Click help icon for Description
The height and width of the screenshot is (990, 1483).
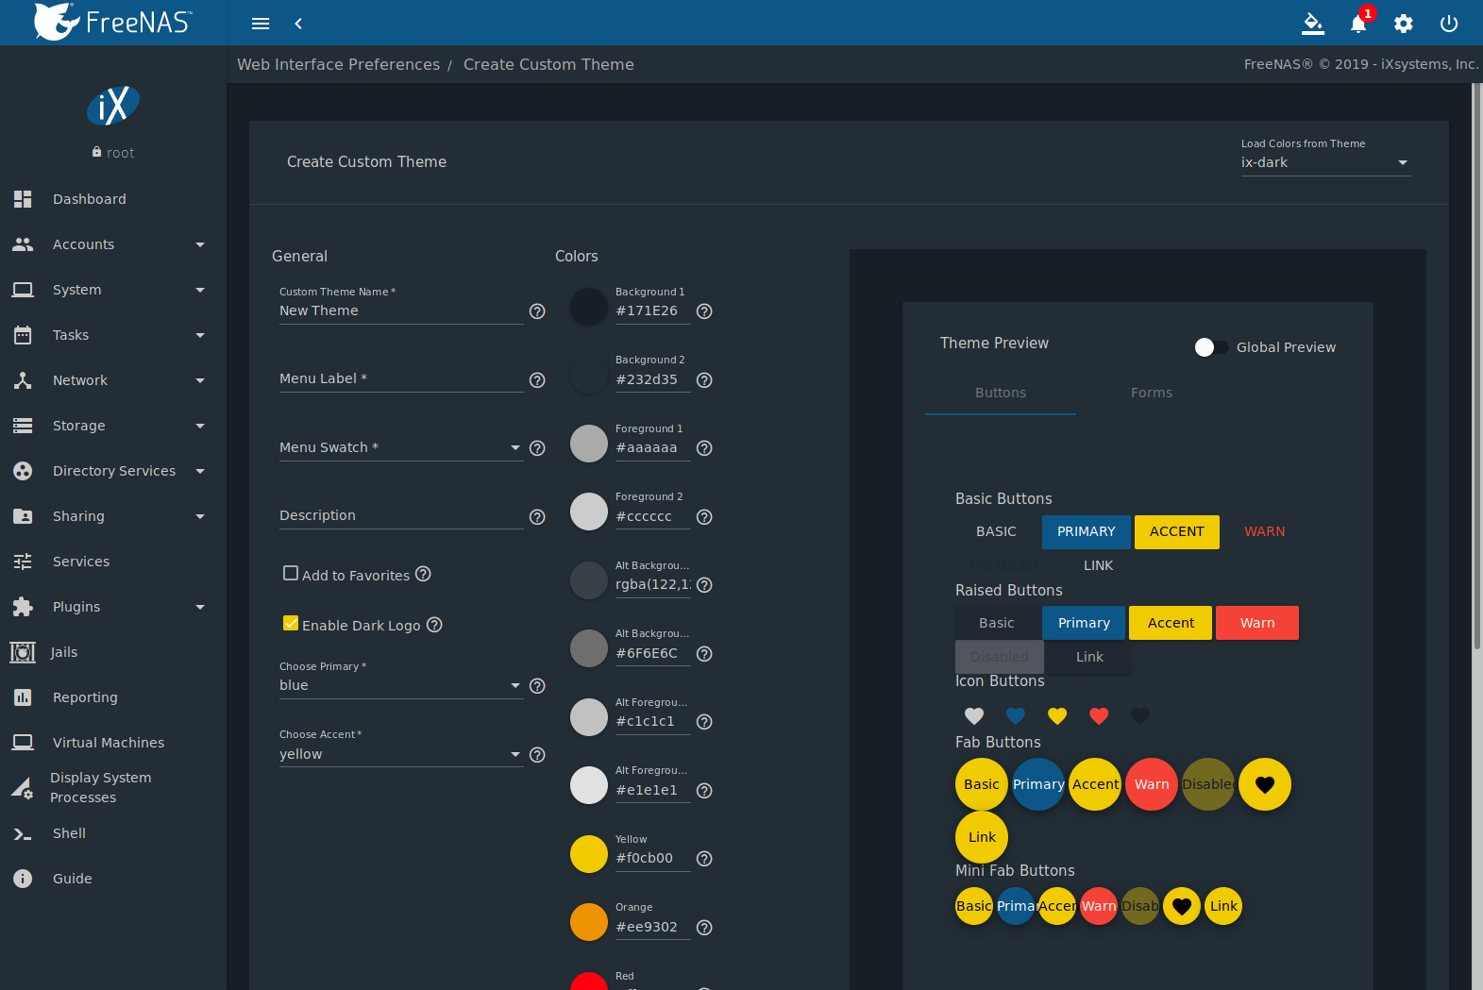pyautogui.click(x=537, y=517)
